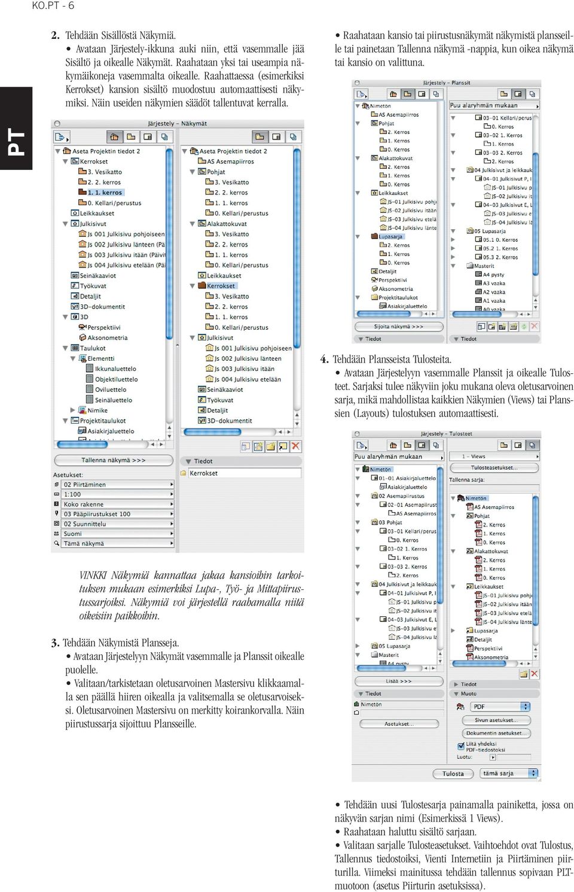Click red delete X icon in Näkymät window
The height and width of the screenshot is (892, 574).
click(x=295, y=446)
